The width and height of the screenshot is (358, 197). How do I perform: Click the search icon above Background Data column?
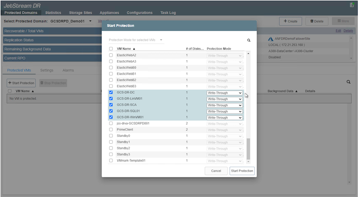348,82
